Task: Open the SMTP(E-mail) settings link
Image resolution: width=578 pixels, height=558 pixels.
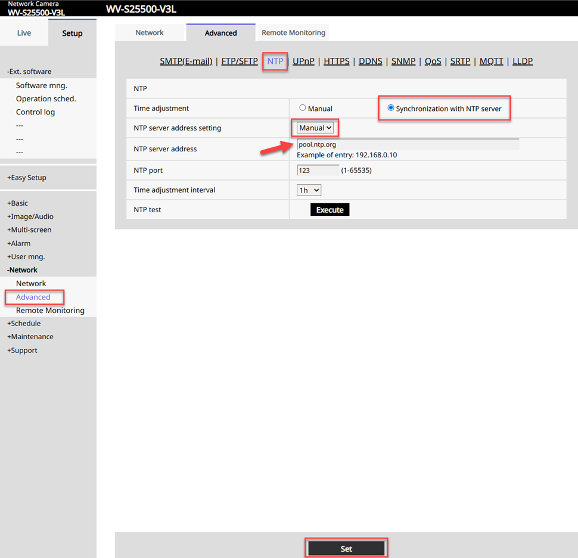Action: (186, 61)
